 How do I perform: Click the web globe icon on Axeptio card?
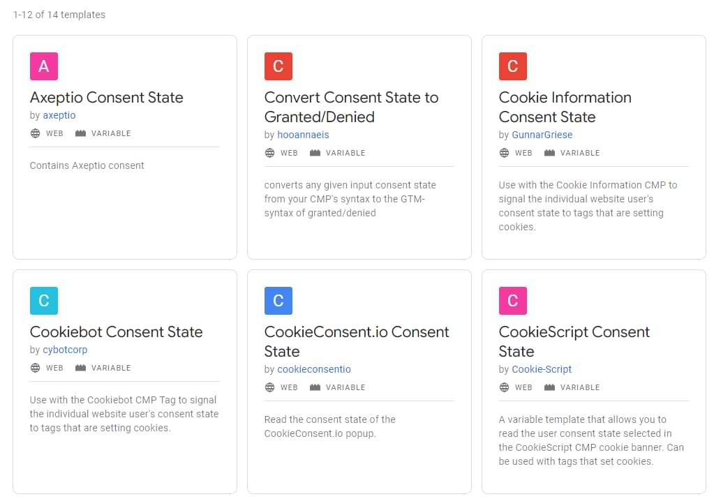[35, 133]
